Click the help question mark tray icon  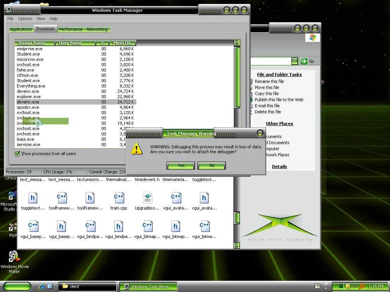coord(317,286)
